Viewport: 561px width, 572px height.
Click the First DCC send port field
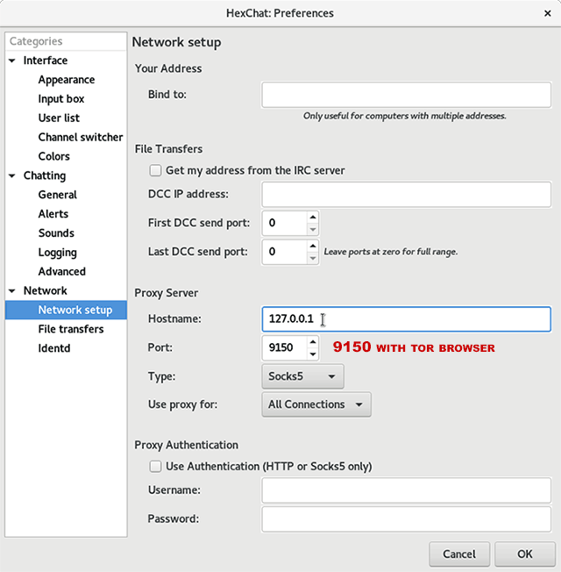[x=284, y=223]
